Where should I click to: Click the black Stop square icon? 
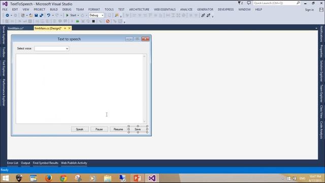[93, 21]
